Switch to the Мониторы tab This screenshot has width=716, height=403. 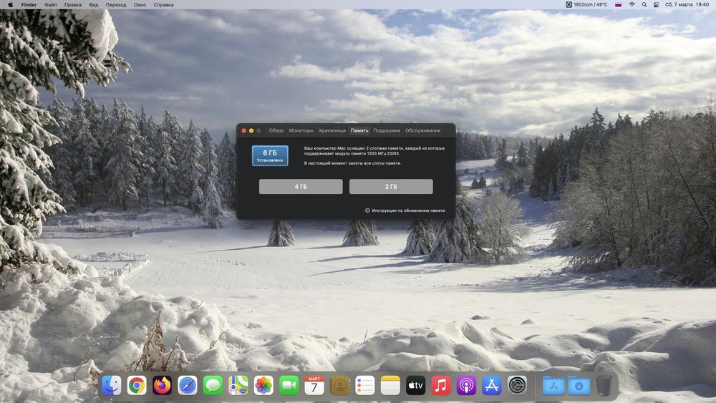301,130
